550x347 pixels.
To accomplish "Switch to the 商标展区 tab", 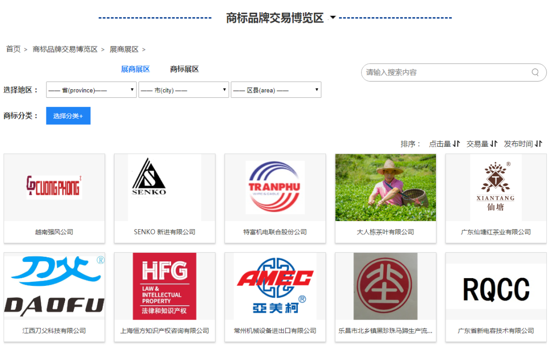I will (x=184, y=69).
